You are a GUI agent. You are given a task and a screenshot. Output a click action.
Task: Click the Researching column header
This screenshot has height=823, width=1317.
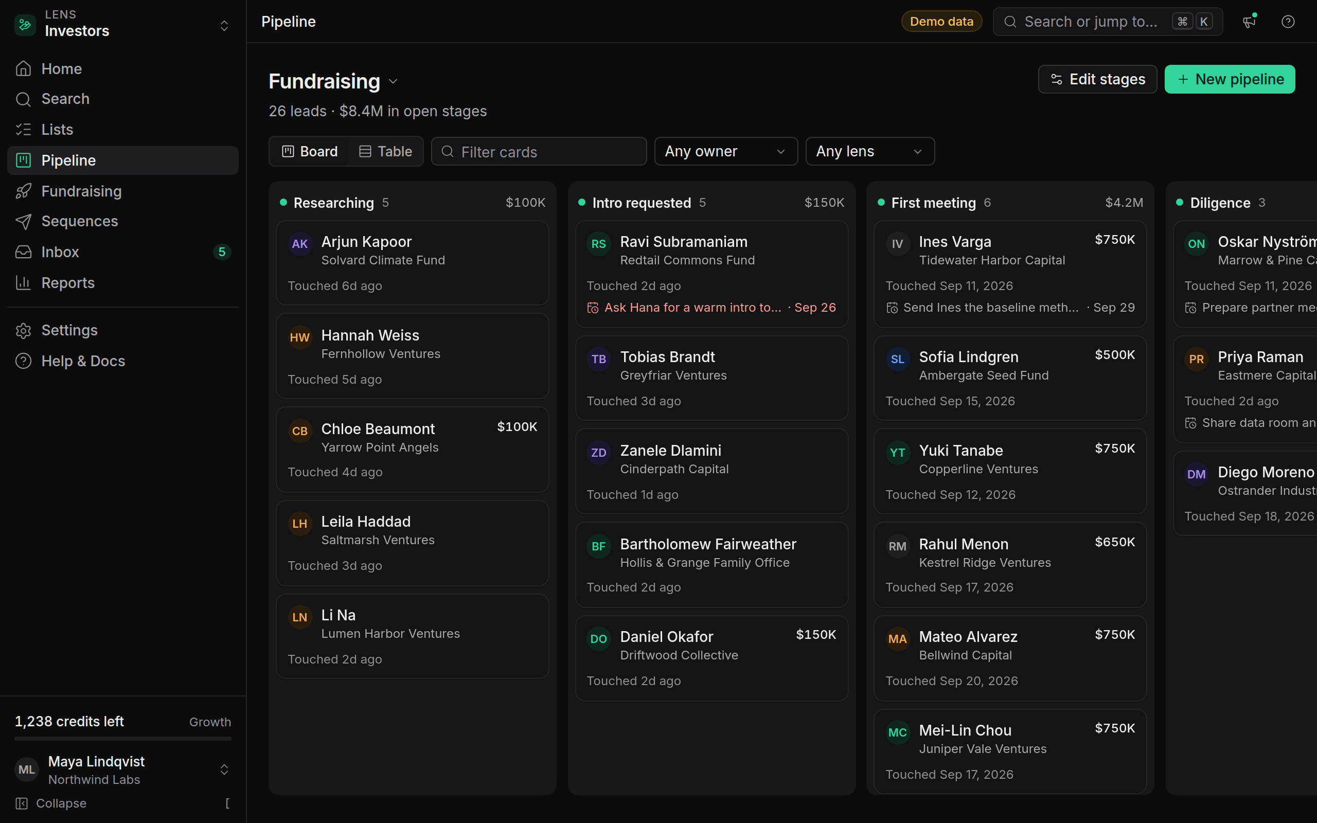coord(412,203)
